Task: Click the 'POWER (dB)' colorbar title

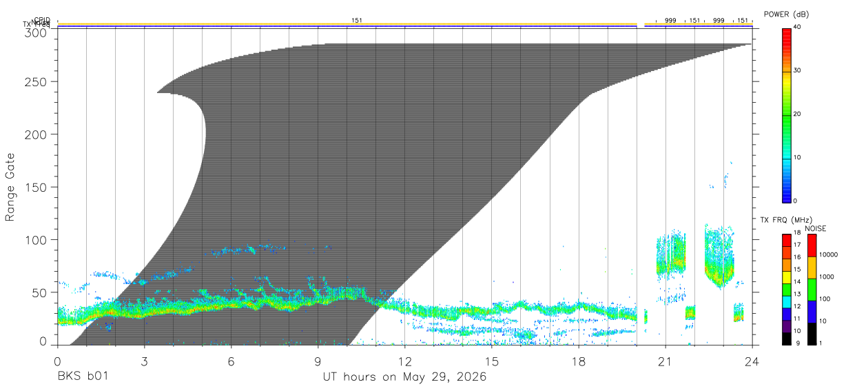Action: coord(786,14)
